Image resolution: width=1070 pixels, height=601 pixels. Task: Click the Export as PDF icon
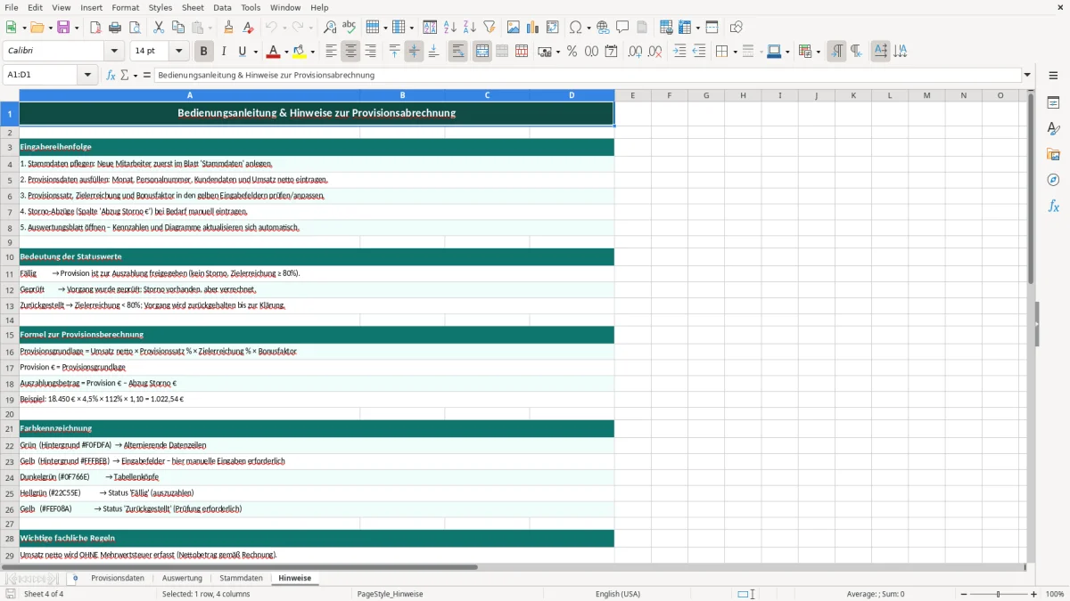coord(95,28)
